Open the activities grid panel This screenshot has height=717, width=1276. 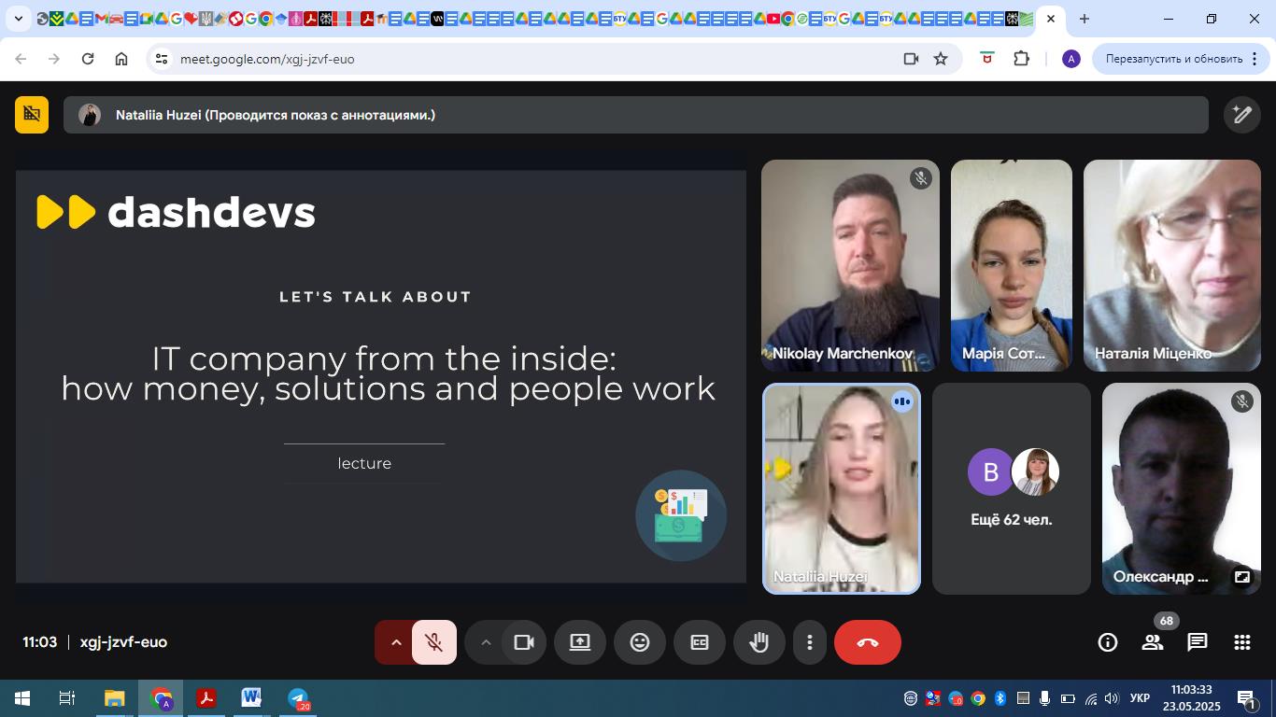(x=1241, y=642)
